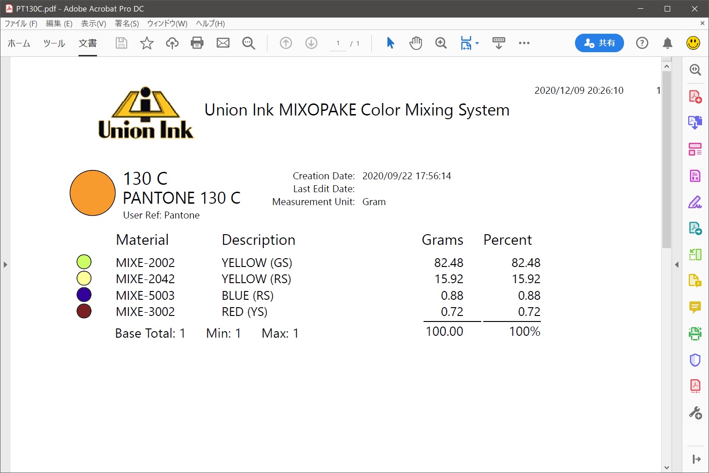Open the green printer tool in sidebar

pyautogui.click(x=695, y=333)
